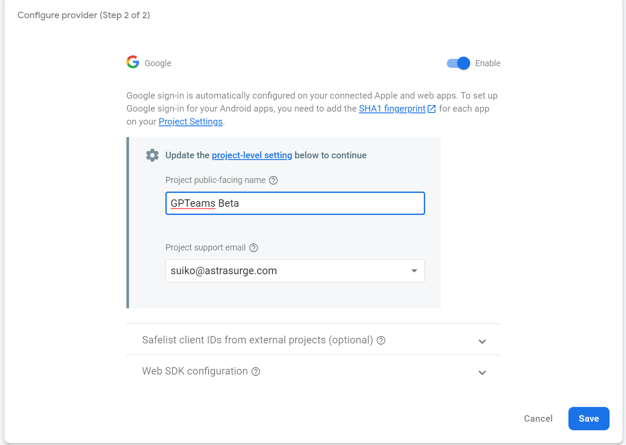
Task: Click the 'Project public-facing name' label text
Action: (x=216, y=180)
